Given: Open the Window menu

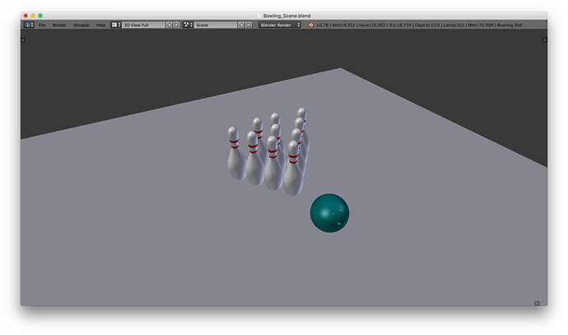Looking at the screenshot, I should click(x=81, y=25).
